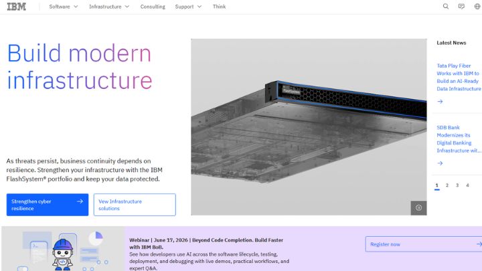
Task: Click View Infrastructure solutions button
Action: click(135, 205)
